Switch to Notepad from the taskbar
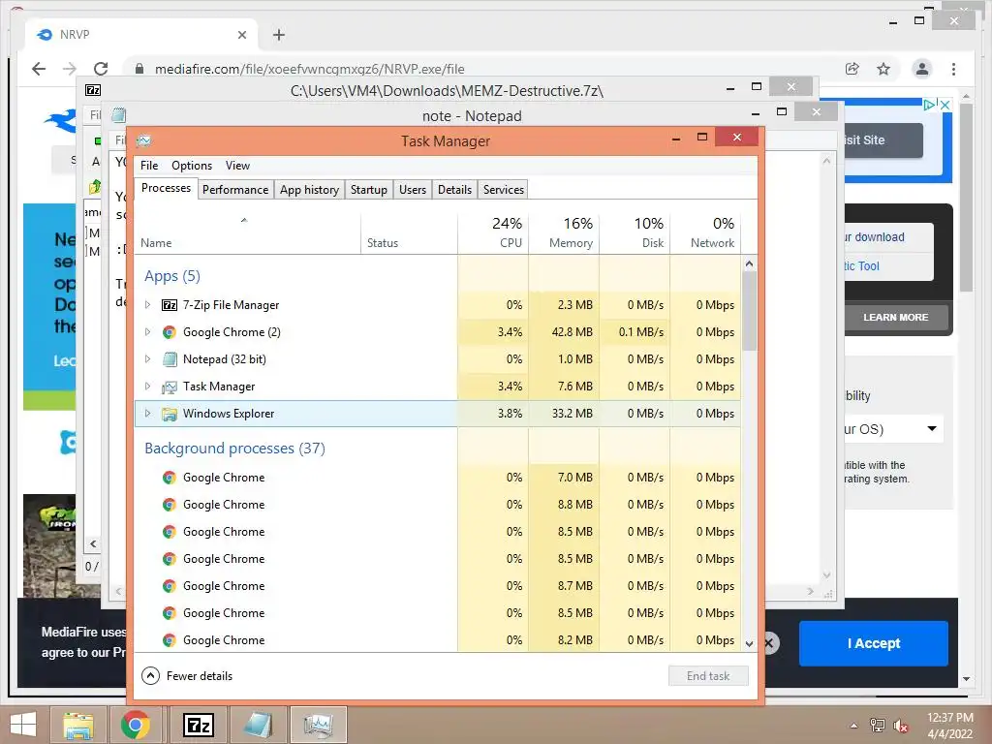 (259, 725)
